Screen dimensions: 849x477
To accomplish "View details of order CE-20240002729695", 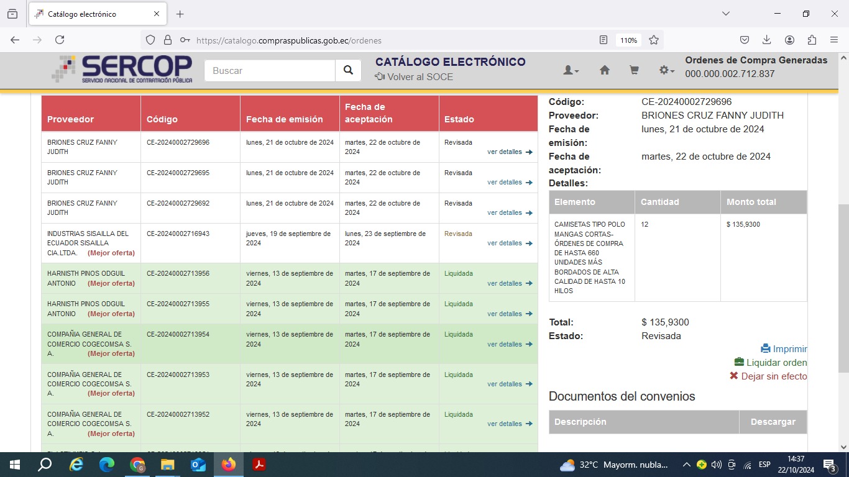I will 510,183.
